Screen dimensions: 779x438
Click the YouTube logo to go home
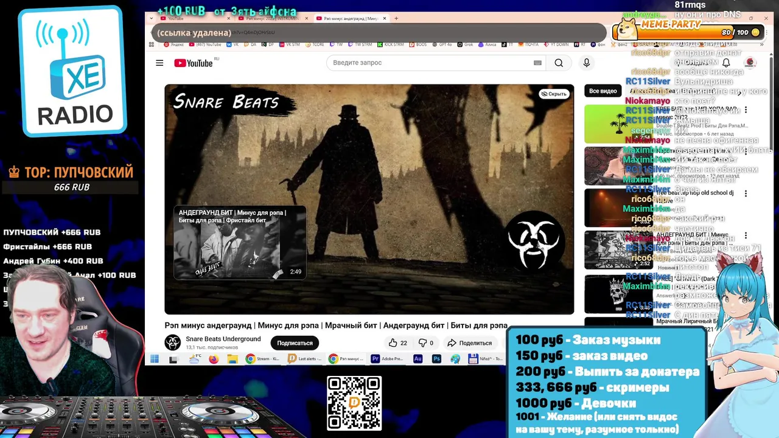(x=194, y=63)
